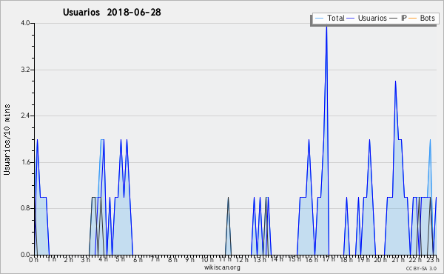Select the 'Total' legend entry
This screenshot has height=274, width=444.
[336, 18]
